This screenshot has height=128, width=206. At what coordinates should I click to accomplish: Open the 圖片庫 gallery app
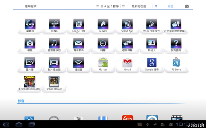[30, 64]
